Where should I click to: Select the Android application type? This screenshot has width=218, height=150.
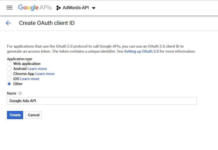coord(9,69)
